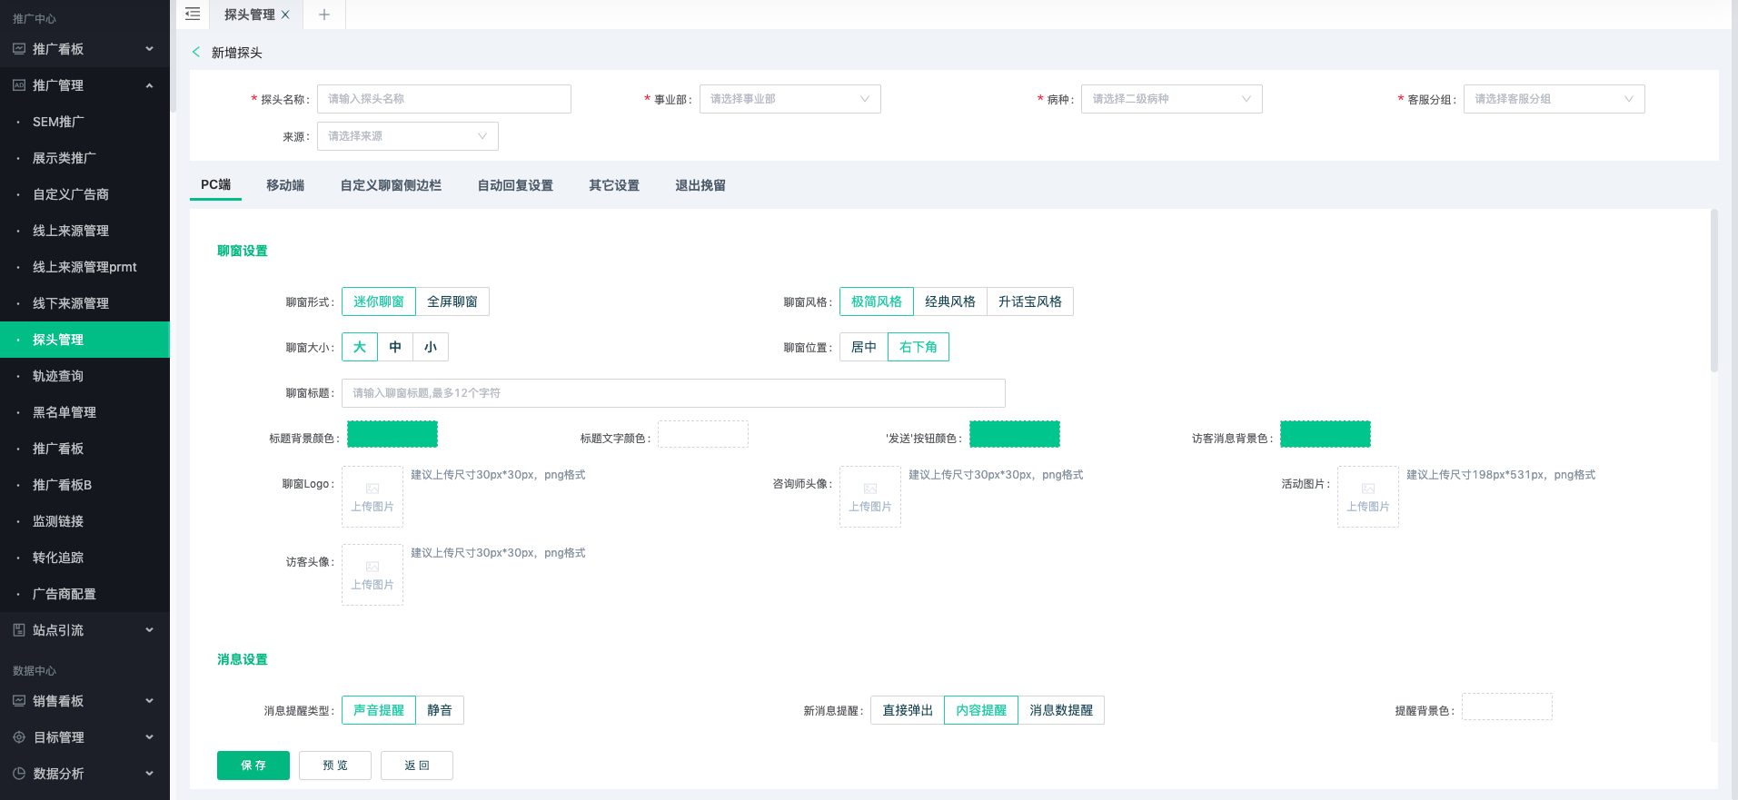Set chat window size to 小
Viewport: 1738px width, 800px height.
pyautogui.click(x=431, y=347)
